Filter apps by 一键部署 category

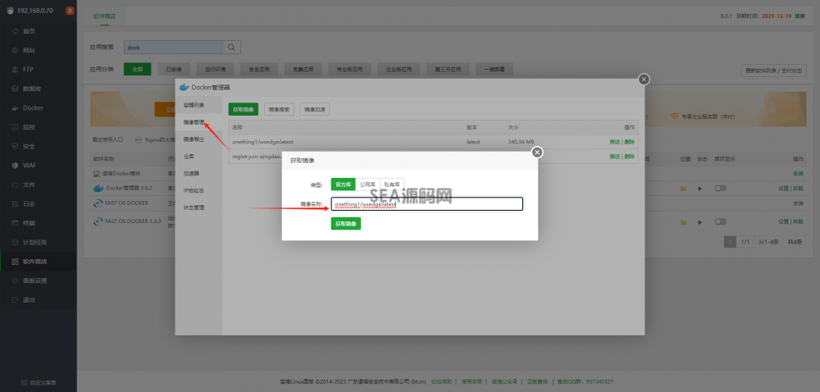click(494, 69)
